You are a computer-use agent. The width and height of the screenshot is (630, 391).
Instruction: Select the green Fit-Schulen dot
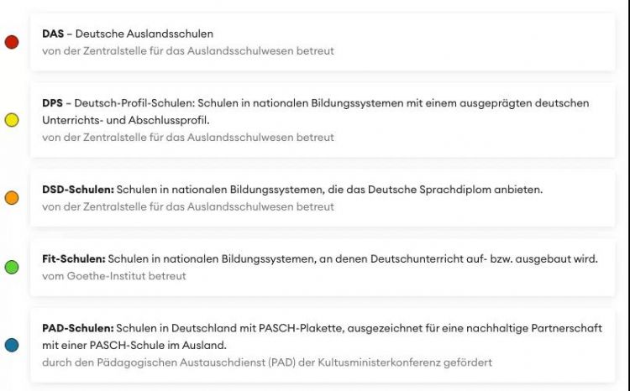pos(12,267)
